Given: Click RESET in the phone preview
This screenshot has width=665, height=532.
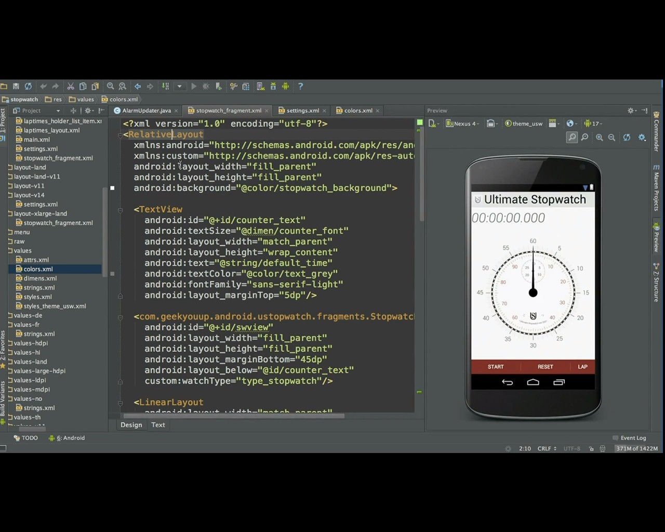Looking at the screenshot, I should click(546, 367).
